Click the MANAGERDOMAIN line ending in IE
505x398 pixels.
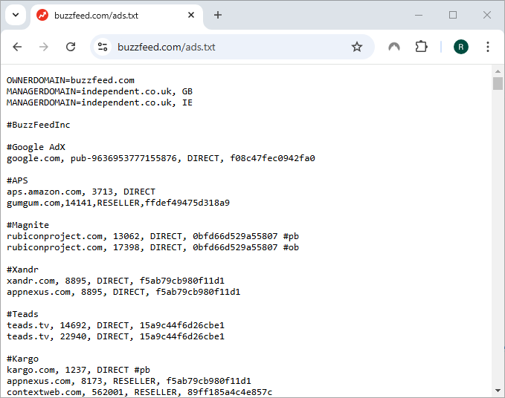tap(100, 102)
